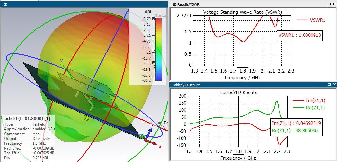Click the Abs component value
Screen dimensions: 337x162
36,134
